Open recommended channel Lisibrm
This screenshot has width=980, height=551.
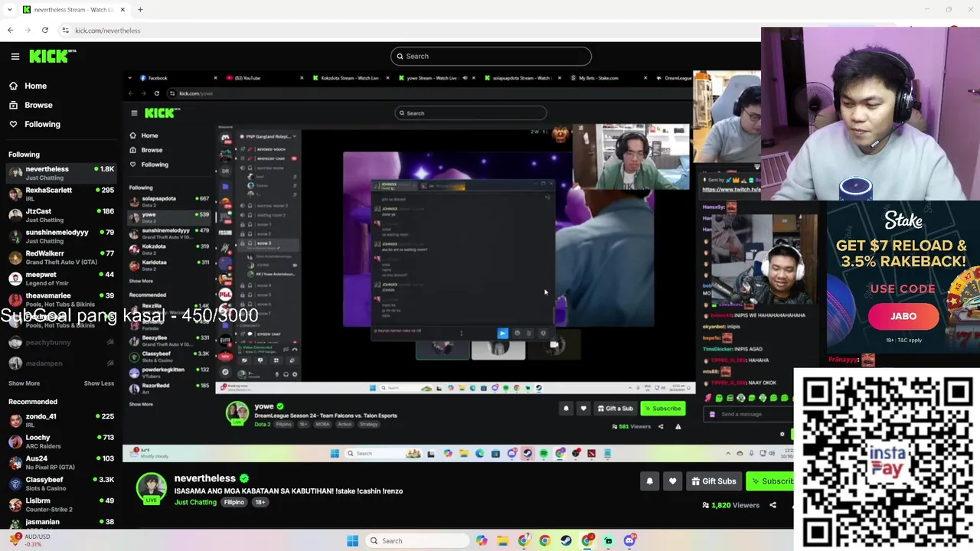61,504
